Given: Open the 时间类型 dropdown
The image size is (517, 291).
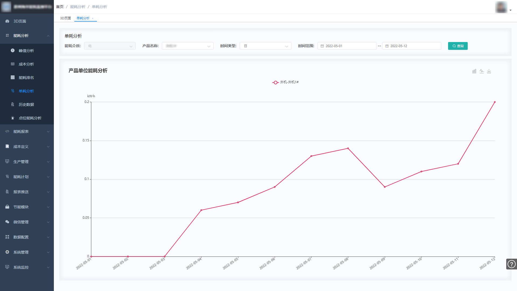Looking at the screenshot, I should click(x=265, y=46).
